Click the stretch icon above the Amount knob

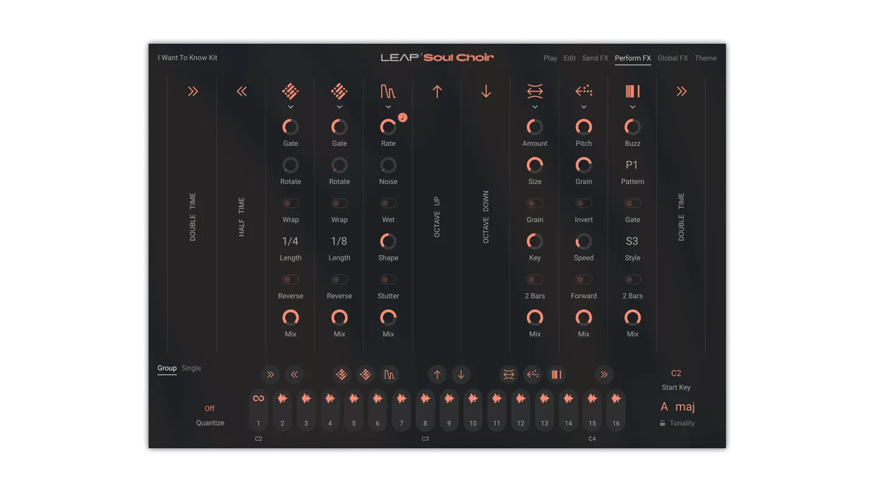click(535, 91)
